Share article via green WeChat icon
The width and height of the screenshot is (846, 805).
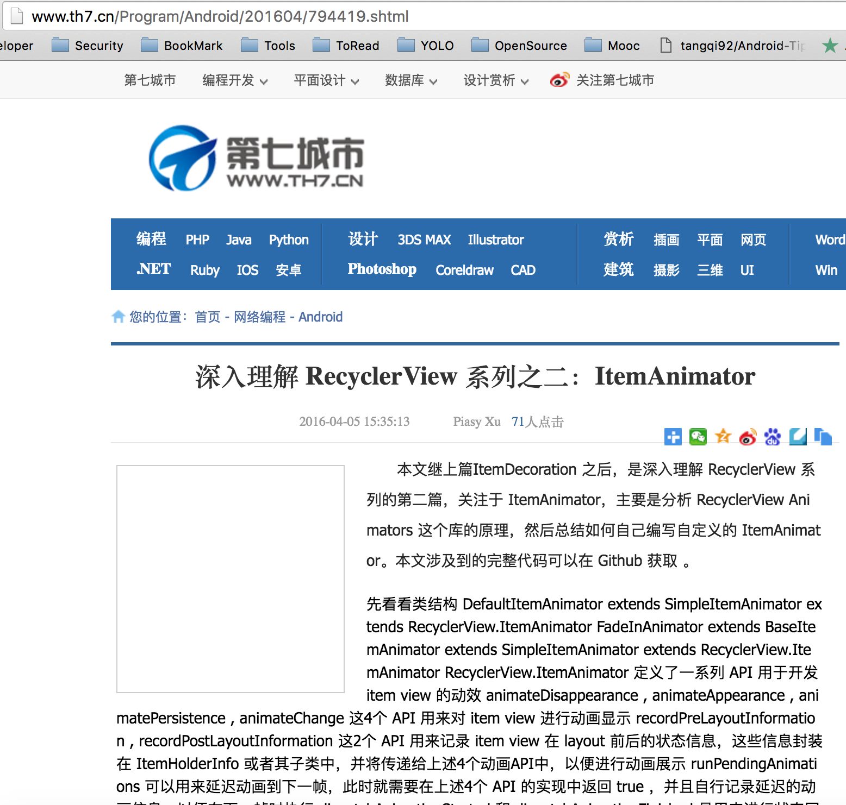698,436
